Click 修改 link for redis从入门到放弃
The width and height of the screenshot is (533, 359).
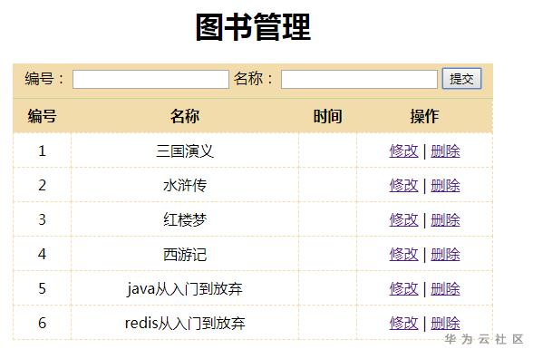click(x=404, y=323)
